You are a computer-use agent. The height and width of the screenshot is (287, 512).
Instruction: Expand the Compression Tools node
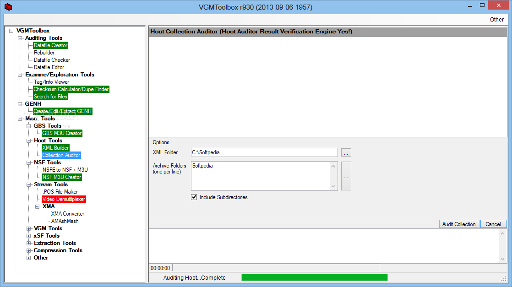(x=29, y=250)
